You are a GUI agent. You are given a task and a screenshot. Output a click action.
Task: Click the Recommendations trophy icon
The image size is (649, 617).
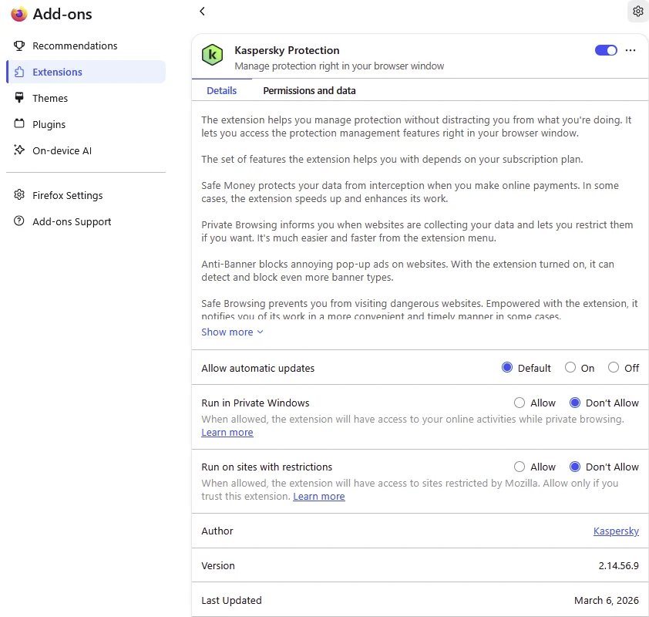19,46
